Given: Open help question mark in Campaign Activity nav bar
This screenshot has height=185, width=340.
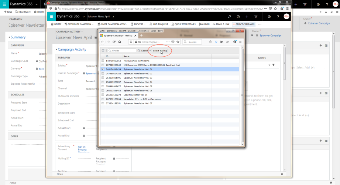Looking at the screenshot, I should click(x=278, y=17).
